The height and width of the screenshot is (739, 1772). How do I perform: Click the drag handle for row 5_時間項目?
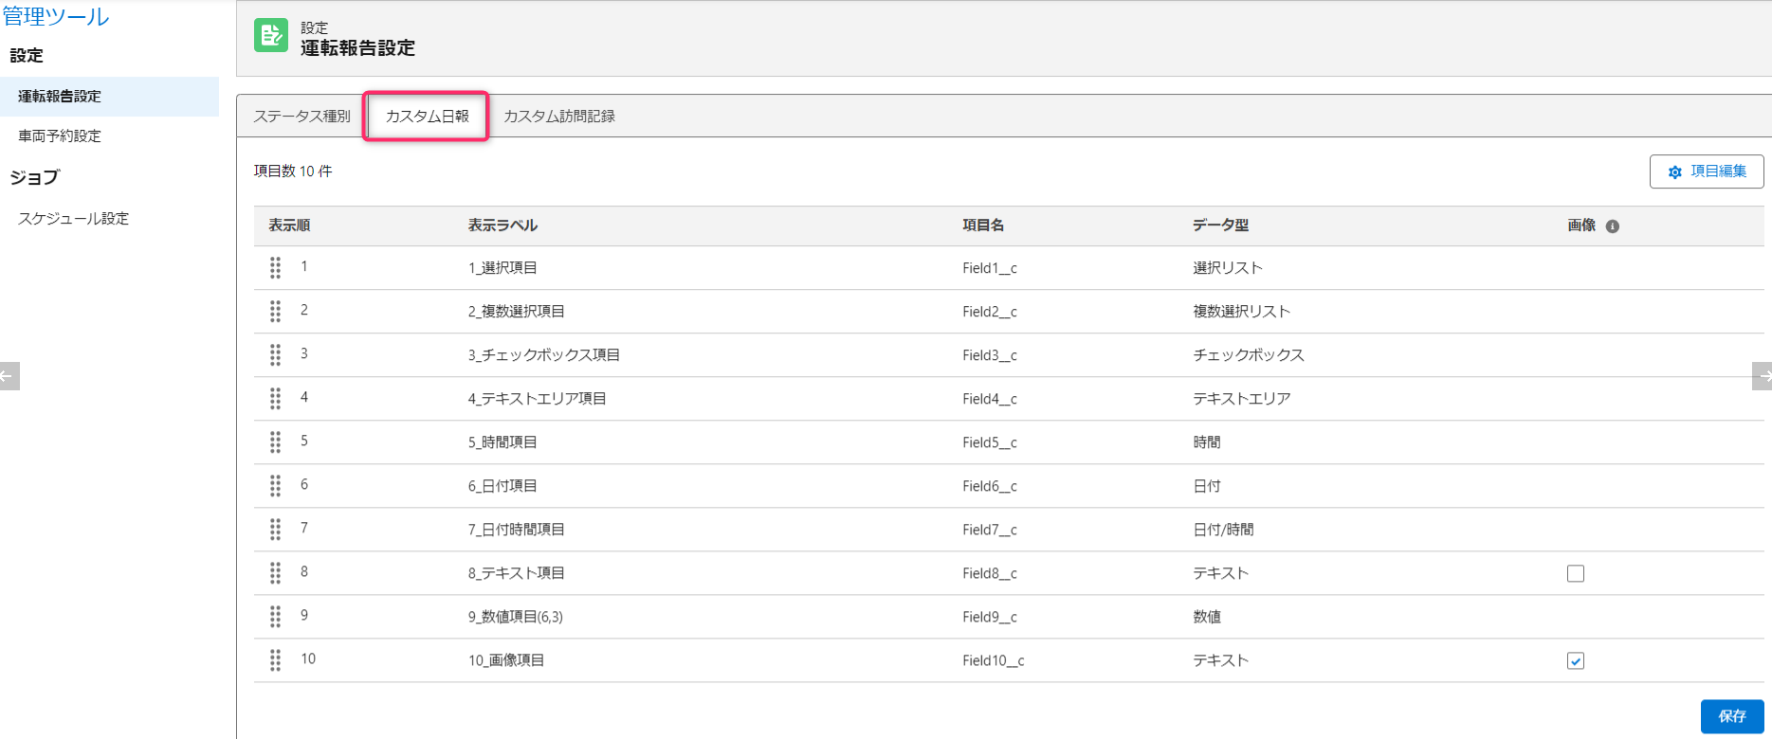[x=275, y=442]
